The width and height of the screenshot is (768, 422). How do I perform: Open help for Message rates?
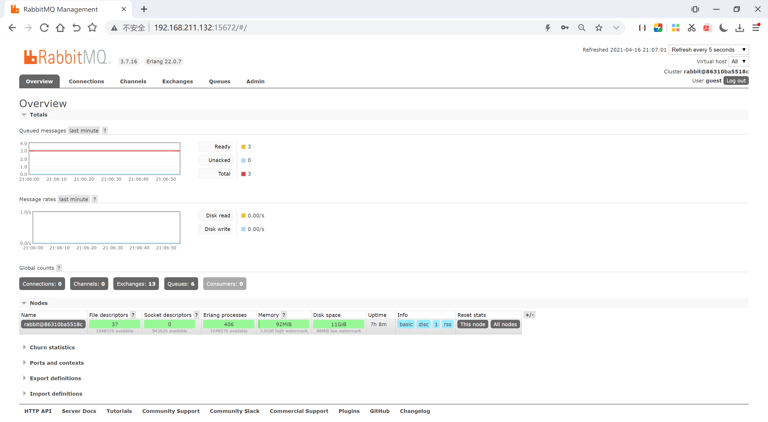pyautogui.click(x=94, y=199)
